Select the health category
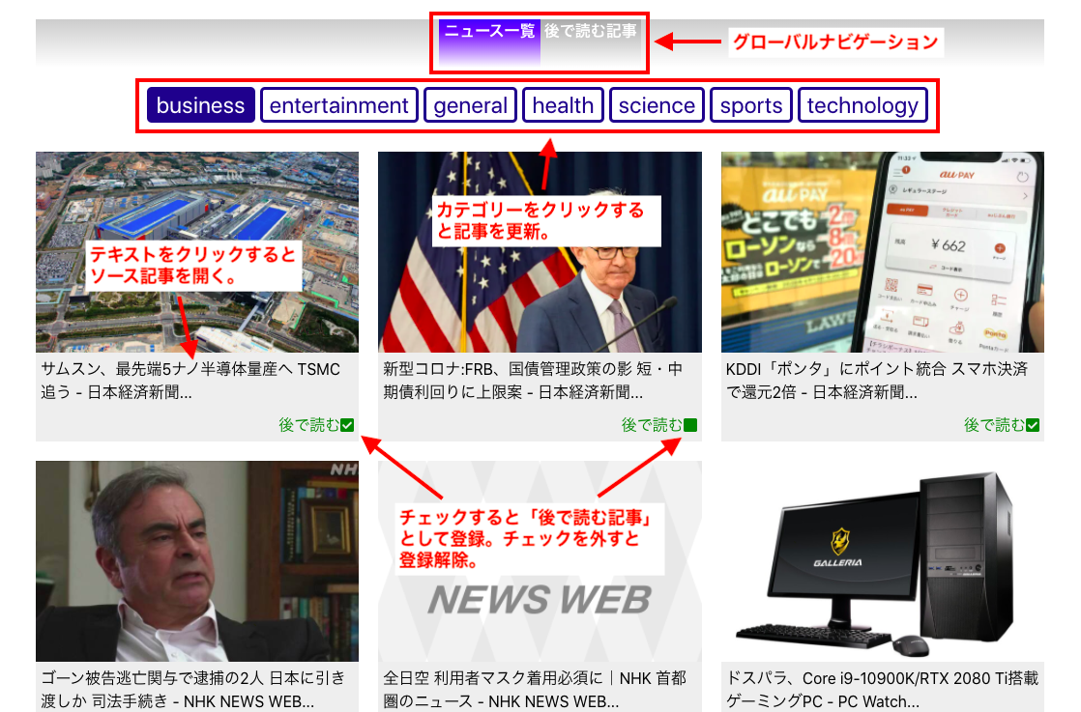 click(x=563, y=104)
